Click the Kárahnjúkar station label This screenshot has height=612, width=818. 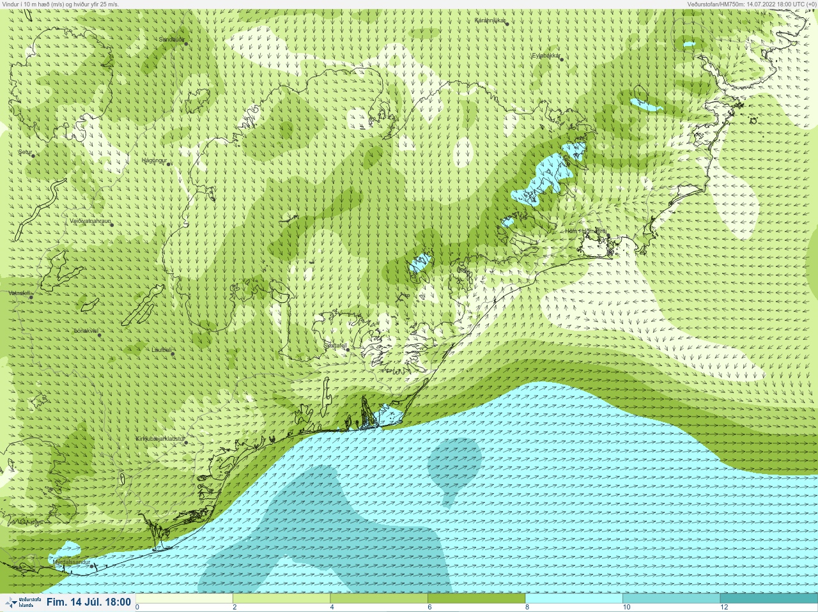tap(490, 20)
